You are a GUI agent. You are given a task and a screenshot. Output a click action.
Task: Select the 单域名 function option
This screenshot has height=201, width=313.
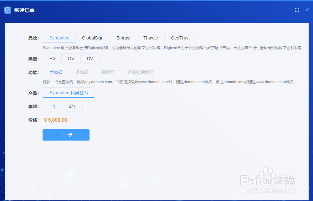[x=56, y=72]
